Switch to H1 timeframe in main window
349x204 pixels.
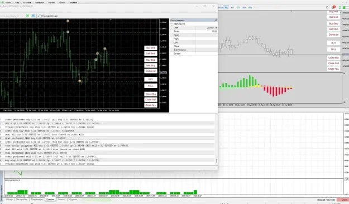226,8
